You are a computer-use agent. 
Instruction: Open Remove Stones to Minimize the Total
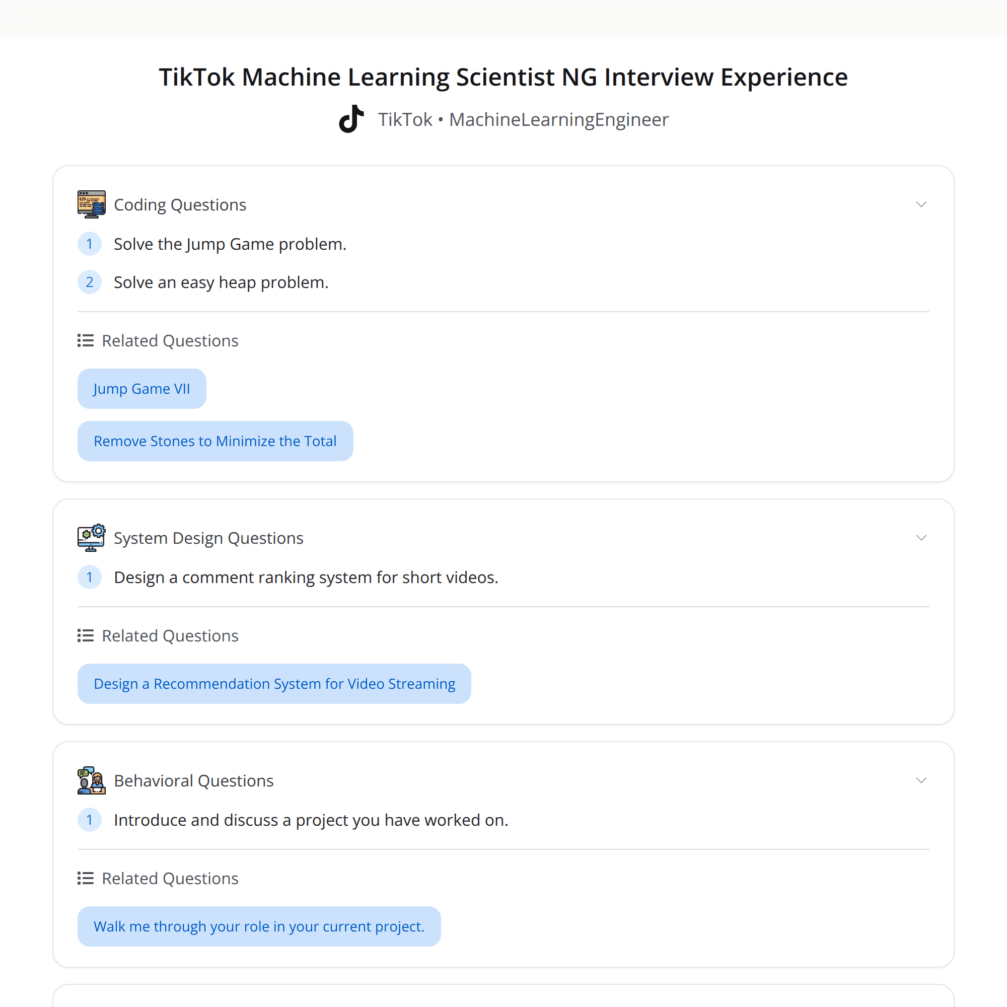pos(215,441)
